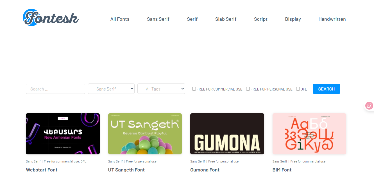This screenshot has width=374, height=174.
Task: Open All Fonts from navigation menu
Action: (x=120, y=19)
